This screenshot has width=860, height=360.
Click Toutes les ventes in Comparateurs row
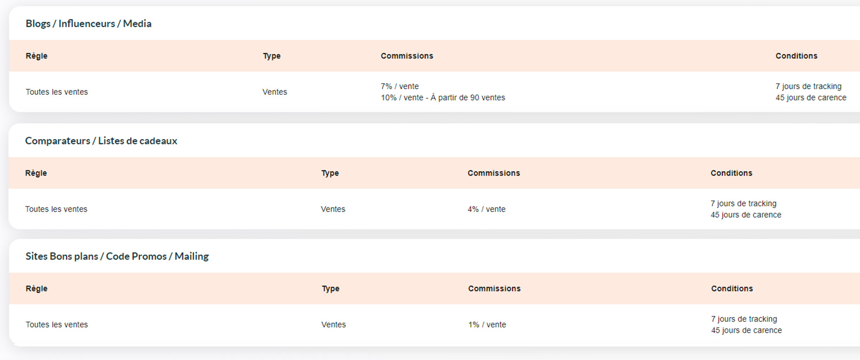tap(56, 209)
